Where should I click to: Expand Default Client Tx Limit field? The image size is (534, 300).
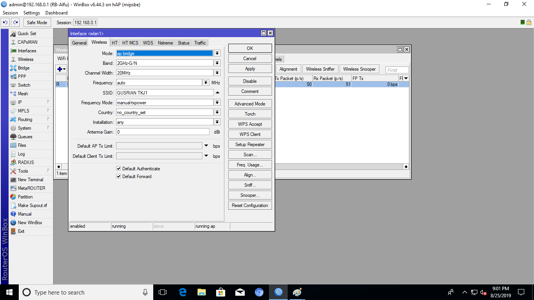(206, 156)
